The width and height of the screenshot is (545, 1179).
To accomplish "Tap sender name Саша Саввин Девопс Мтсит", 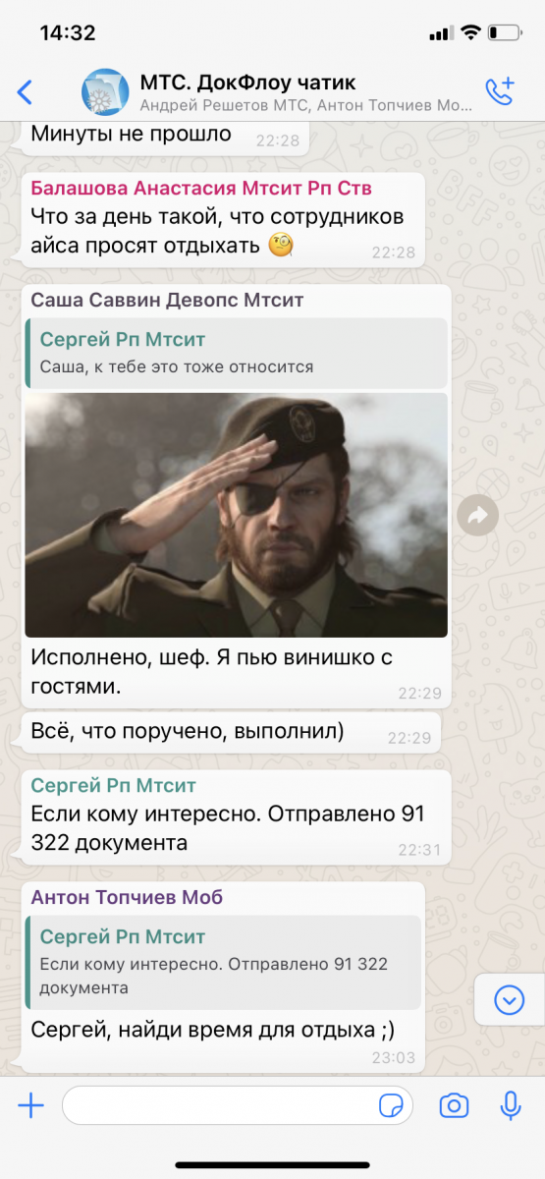I will [x=167, y=300].
